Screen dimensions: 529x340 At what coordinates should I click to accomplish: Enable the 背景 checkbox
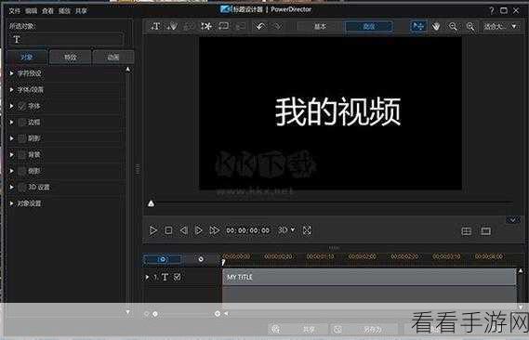pos(22,155)
